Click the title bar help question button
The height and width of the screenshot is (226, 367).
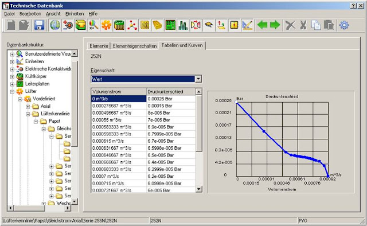[353, 6]
